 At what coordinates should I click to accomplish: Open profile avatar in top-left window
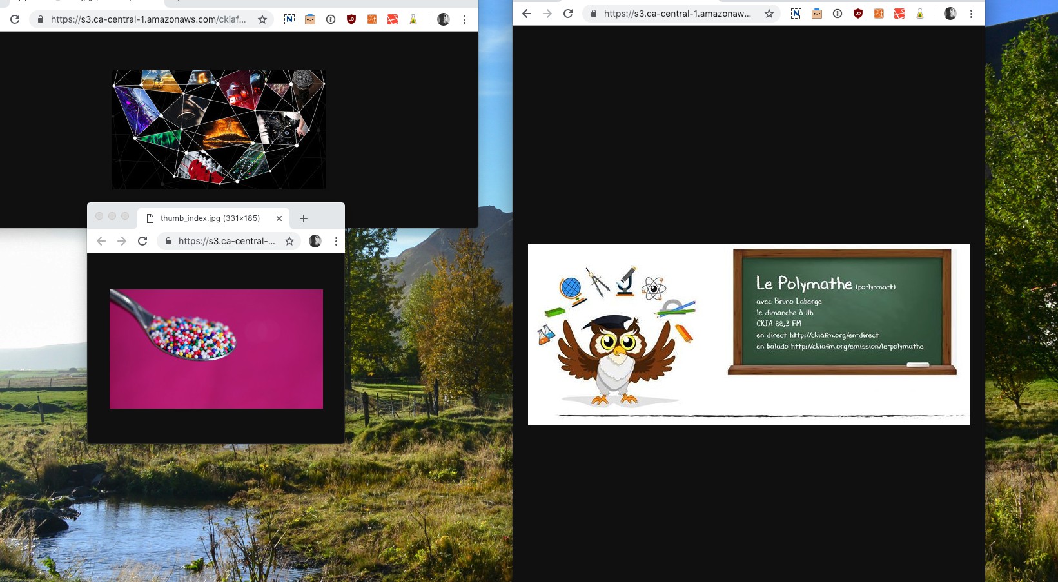coord(444,19)
